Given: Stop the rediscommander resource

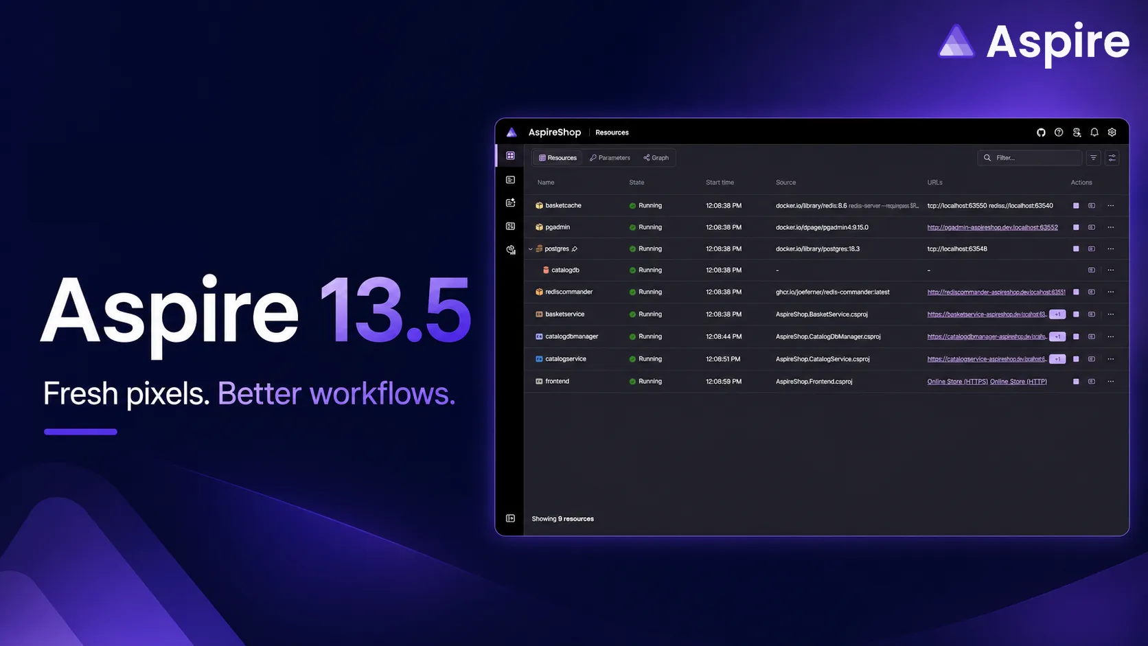Looking at the screenshot, I should 1076,292.
